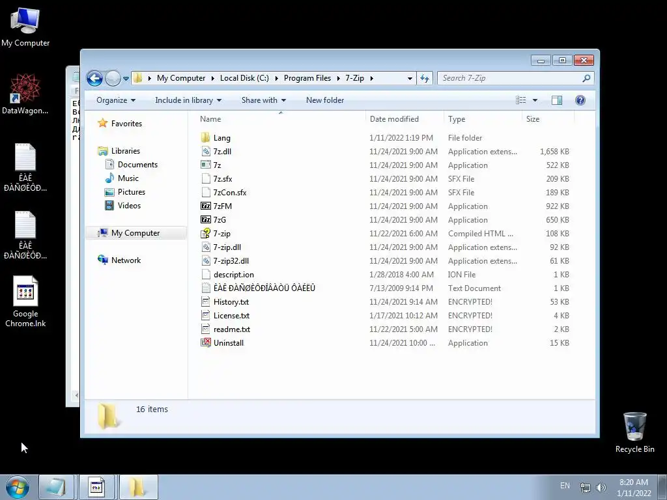
Task: Click the taskbar folder Explorer button
Action: pyautogui.click(x=138, y=487)
